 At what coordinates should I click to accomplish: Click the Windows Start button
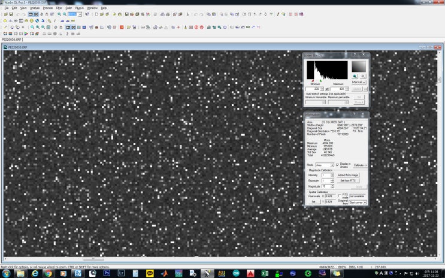coord(6,273)
